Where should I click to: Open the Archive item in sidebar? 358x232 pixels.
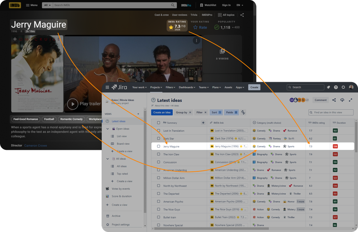[116, 216]
